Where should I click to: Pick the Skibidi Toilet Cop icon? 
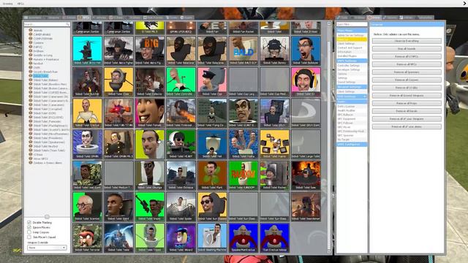(x=212, y=82)
